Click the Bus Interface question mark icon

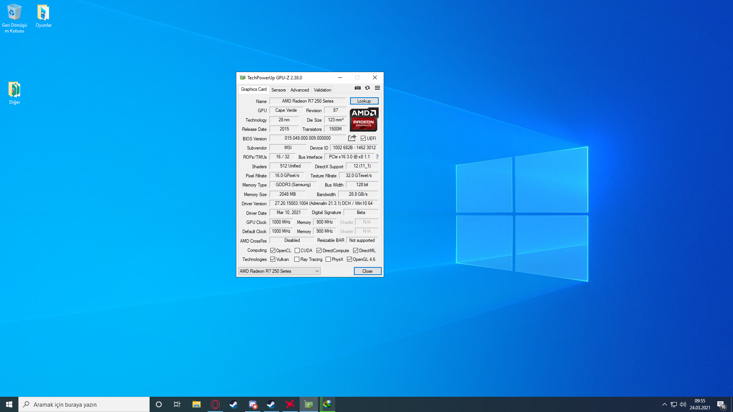click(x=377, y=157)
